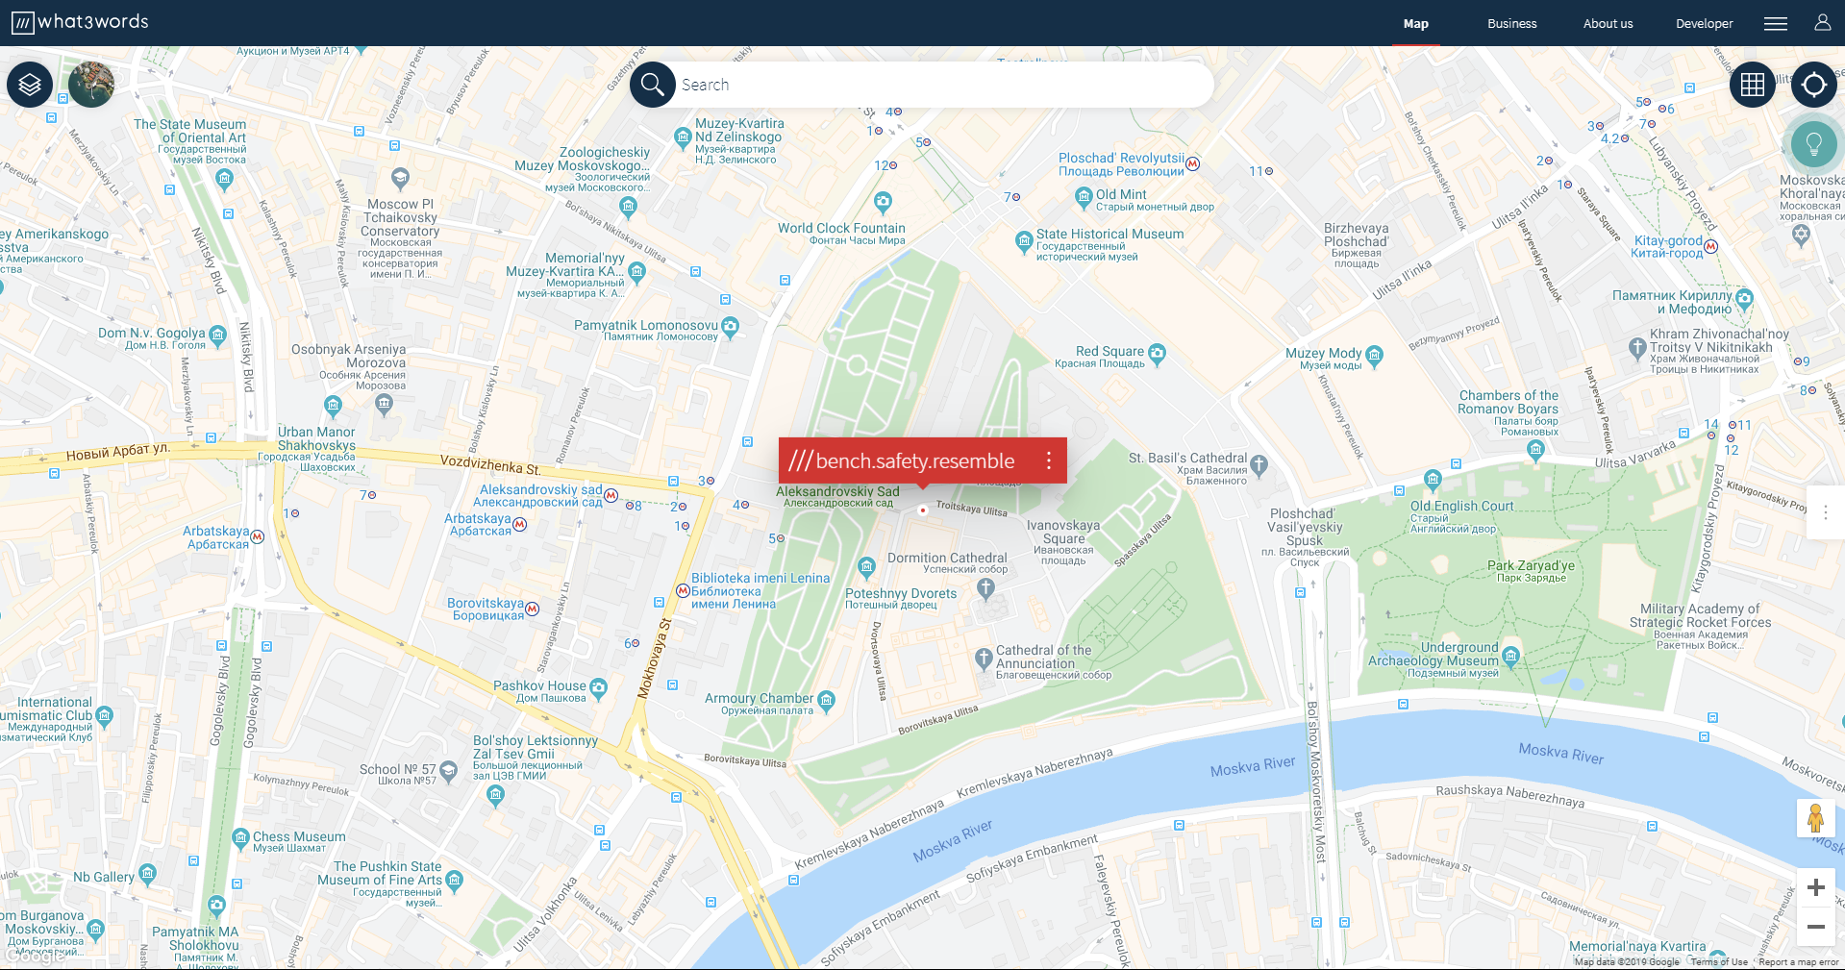Screen dimensions: 1845x970
Task: Select Pamyatnik Lomonosovu marker
Action: pos(730,327)
